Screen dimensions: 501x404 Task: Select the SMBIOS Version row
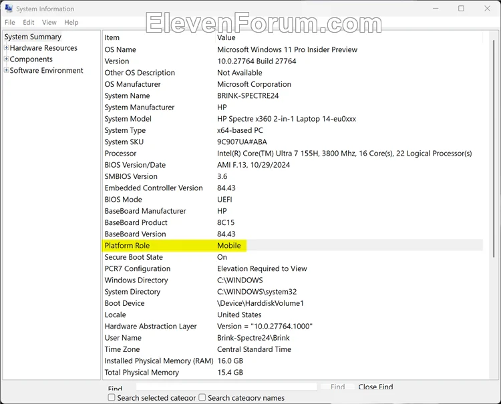click(x=293, y=176)
